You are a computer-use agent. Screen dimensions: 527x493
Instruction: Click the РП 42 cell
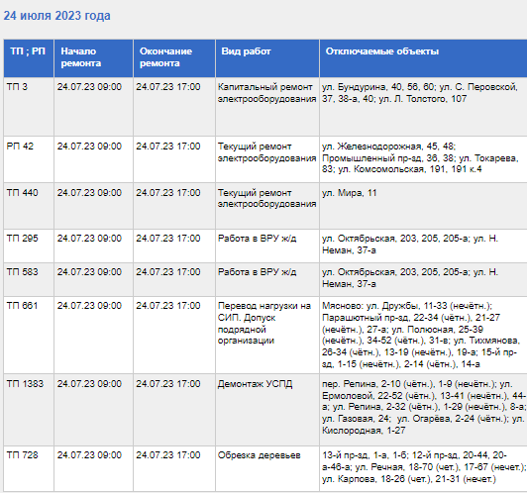pos(29,159)
